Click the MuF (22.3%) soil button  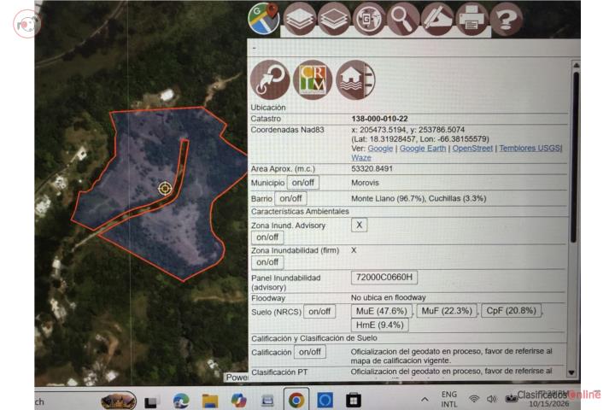click(x=447, y=311)
